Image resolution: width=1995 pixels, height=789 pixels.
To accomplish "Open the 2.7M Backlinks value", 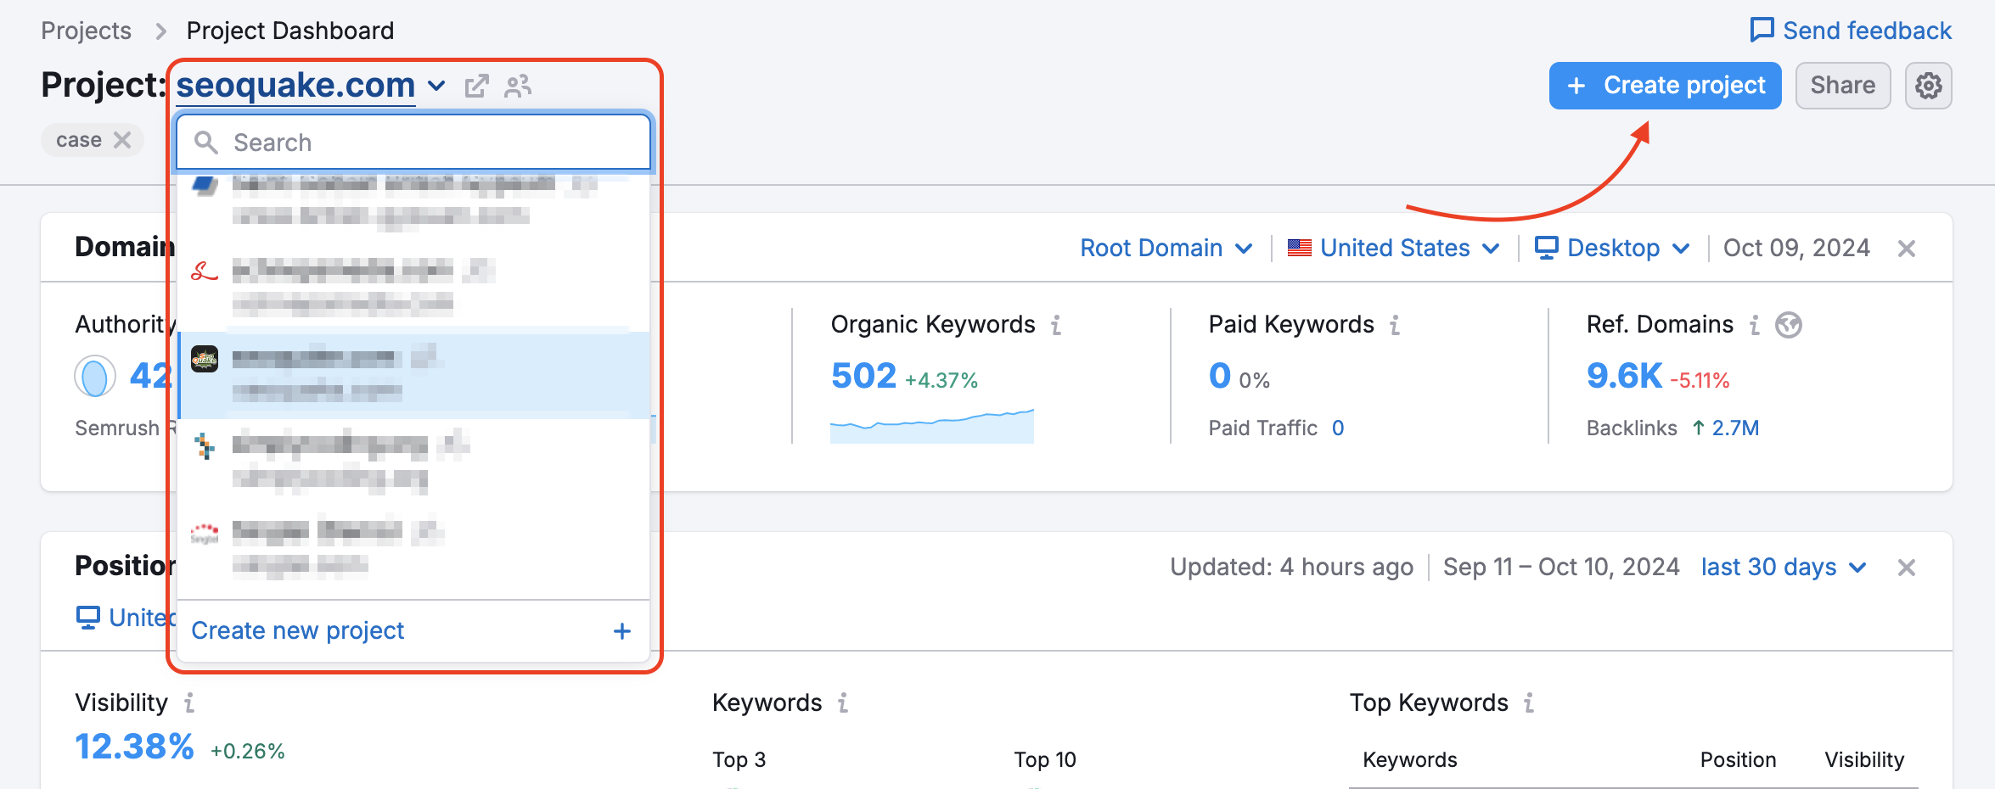I will click(x=1735, y=428).
